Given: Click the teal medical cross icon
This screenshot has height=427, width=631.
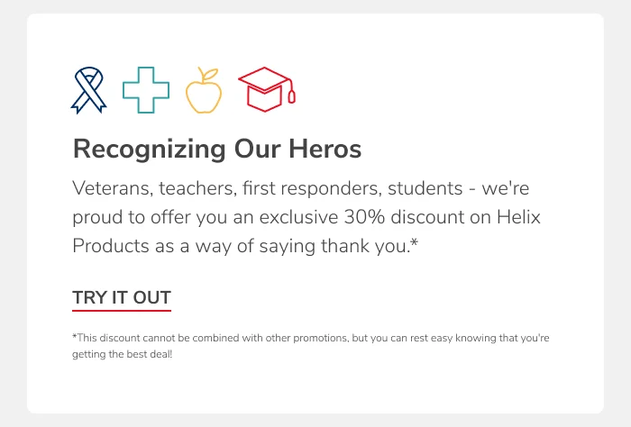Looking at the screenshot, I should (x=145, y=90).
